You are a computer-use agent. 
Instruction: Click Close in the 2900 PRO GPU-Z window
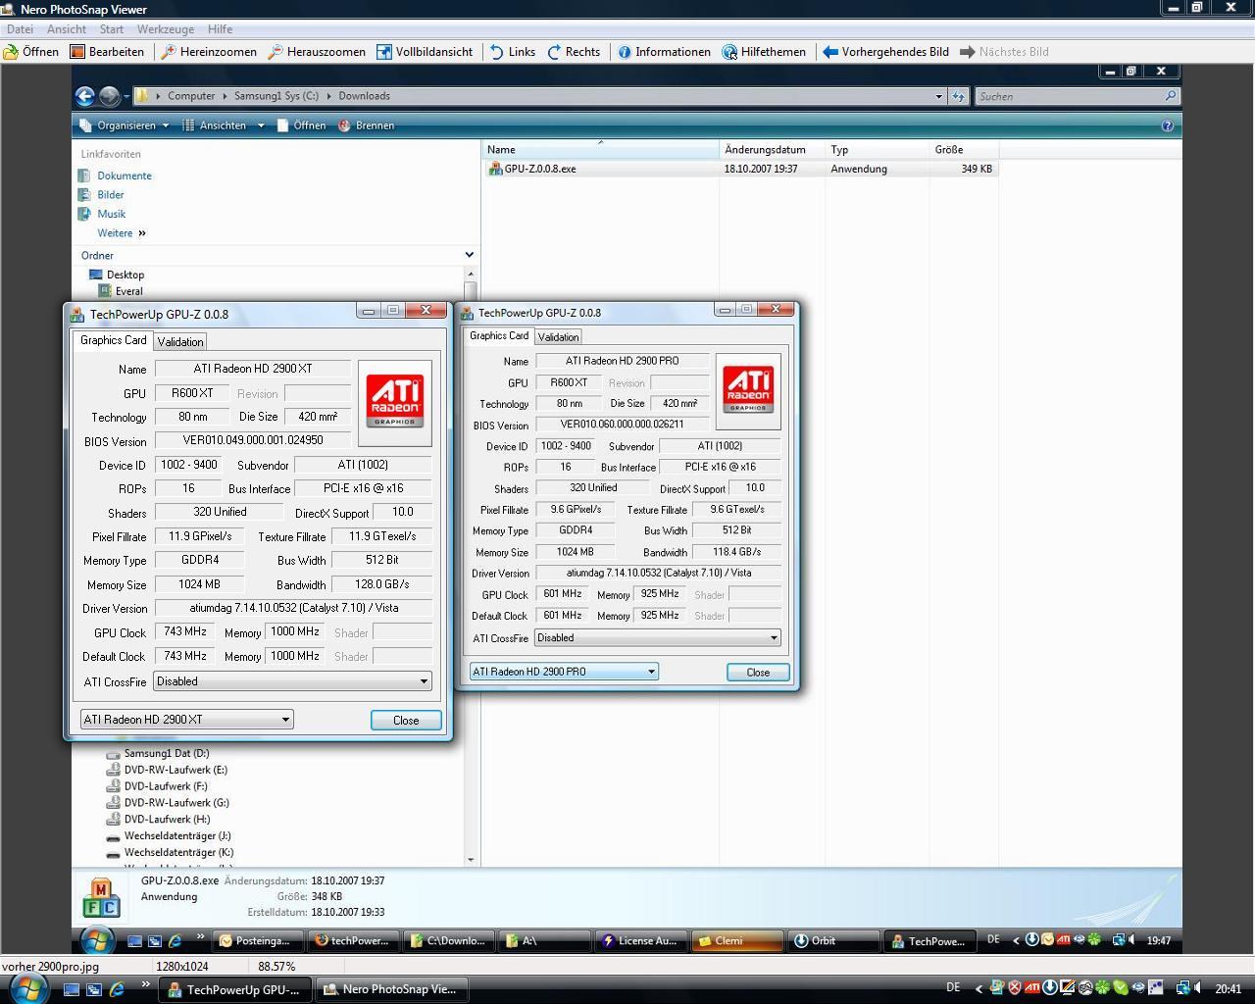(x=758, y=673)
